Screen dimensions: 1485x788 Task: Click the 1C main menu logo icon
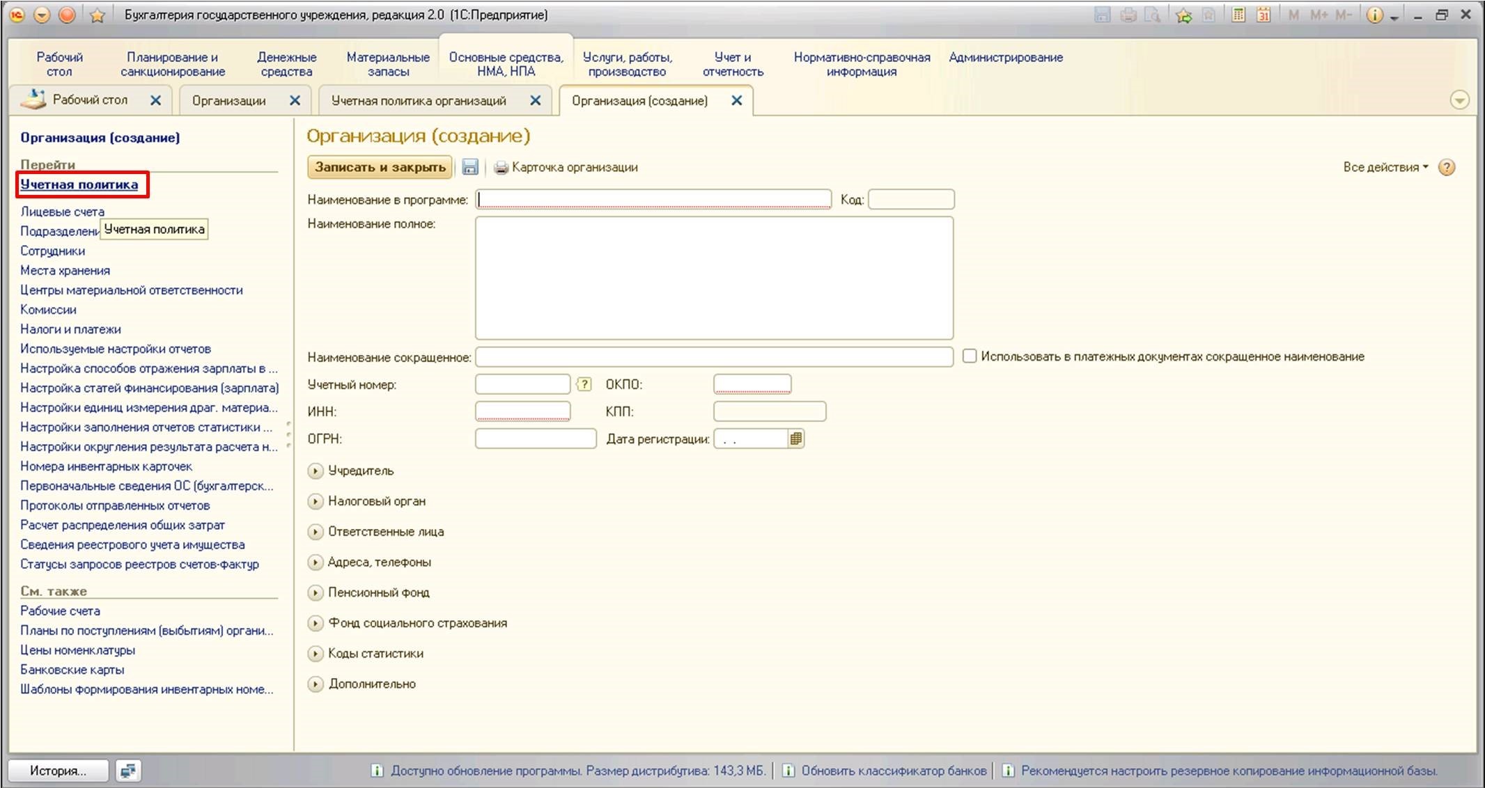point(17,15)
